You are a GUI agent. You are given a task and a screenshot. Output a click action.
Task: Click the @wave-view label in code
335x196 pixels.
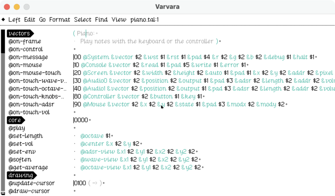click(99, 160)
